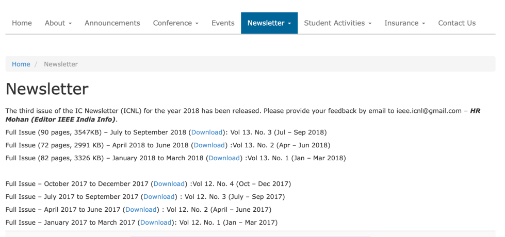Click the Newsletter page heading

click(47, 89)
